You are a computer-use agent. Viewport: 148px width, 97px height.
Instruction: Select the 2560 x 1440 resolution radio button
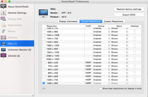pyautogui.click(x=44, y=56)
